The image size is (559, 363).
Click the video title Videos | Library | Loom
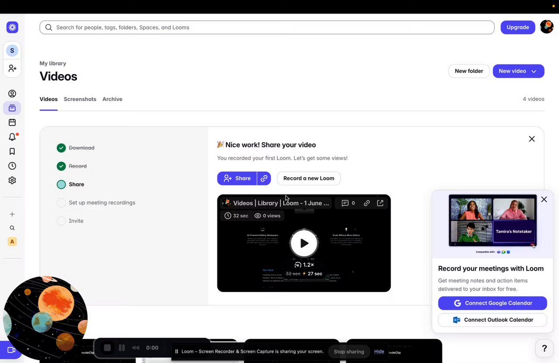tap(281, 203)
